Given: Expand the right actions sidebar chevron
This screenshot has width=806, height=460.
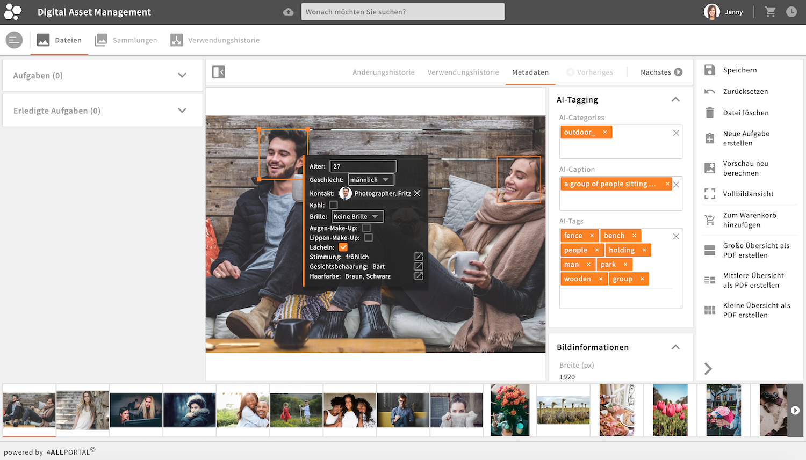Looking at the screenshot, I should (708, 369).
